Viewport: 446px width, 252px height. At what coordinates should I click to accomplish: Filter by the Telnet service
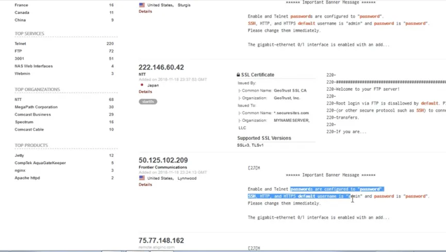pos(20,43)
